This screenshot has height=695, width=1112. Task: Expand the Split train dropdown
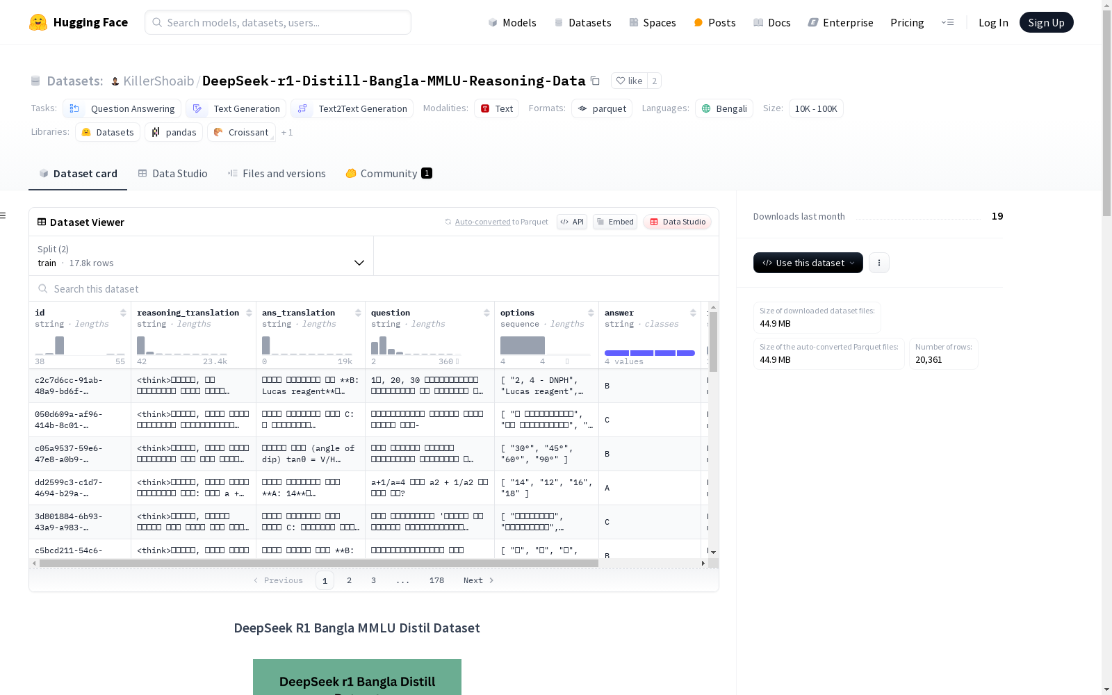point(202,256)
